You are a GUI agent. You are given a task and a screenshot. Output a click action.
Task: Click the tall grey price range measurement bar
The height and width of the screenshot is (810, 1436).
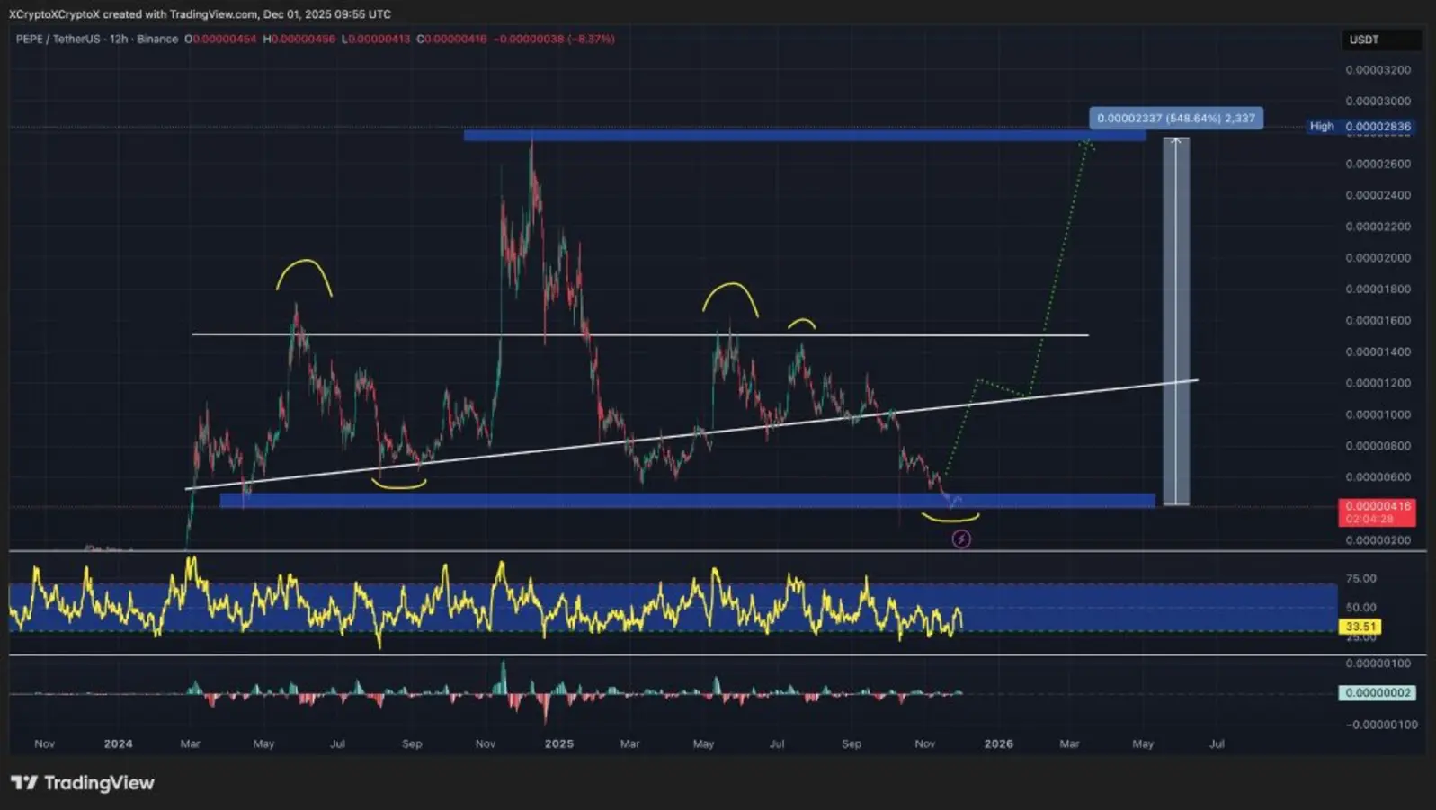1176,324
